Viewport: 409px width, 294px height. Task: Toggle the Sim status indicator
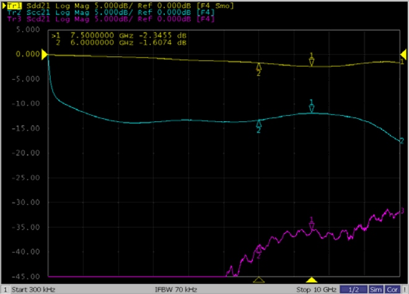coord(376,289)
